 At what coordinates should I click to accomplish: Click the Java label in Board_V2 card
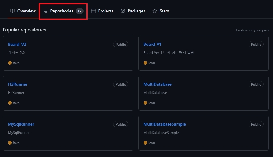tap(16, 63)
